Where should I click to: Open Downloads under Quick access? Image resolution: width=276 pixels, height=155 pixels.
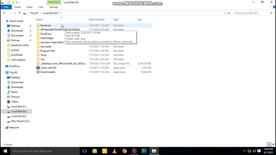[x=17, y=31]
